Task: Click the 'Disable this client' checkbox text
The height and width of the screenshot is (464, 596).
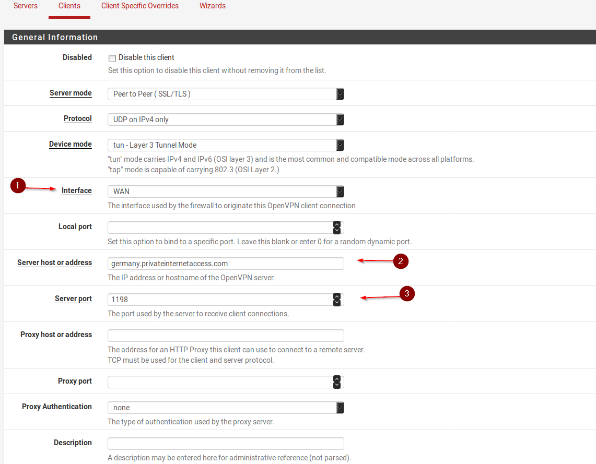Action: click(x=146, y=57)
